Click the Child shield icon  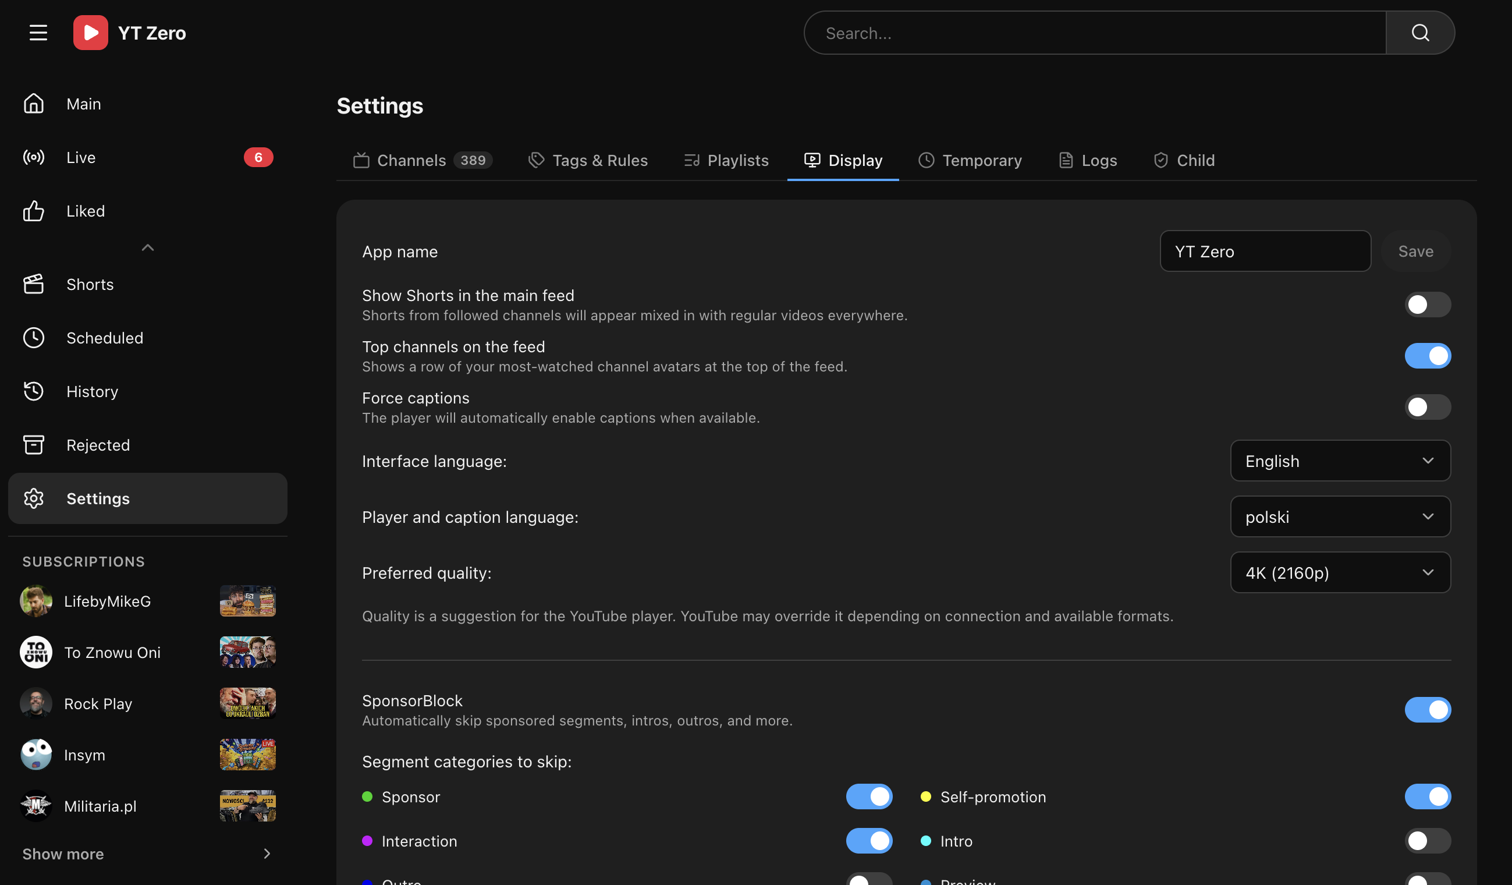[x=1161, y=160]
